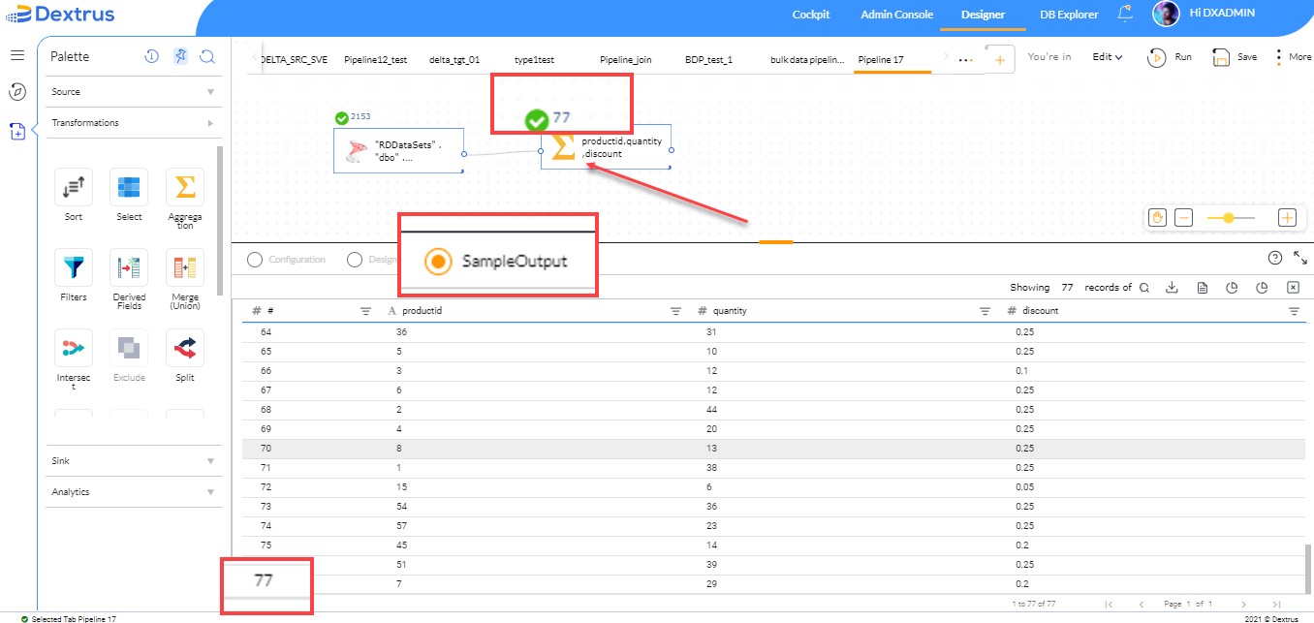The height and width of the screenshot is (623, 1314).
Task: Open the DXADMIN user avatar
Action: 1166,14
